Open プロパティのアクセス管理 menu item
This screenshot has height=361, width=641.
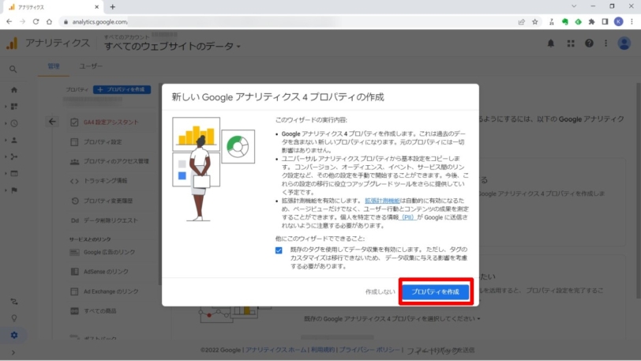pos(116,161)
